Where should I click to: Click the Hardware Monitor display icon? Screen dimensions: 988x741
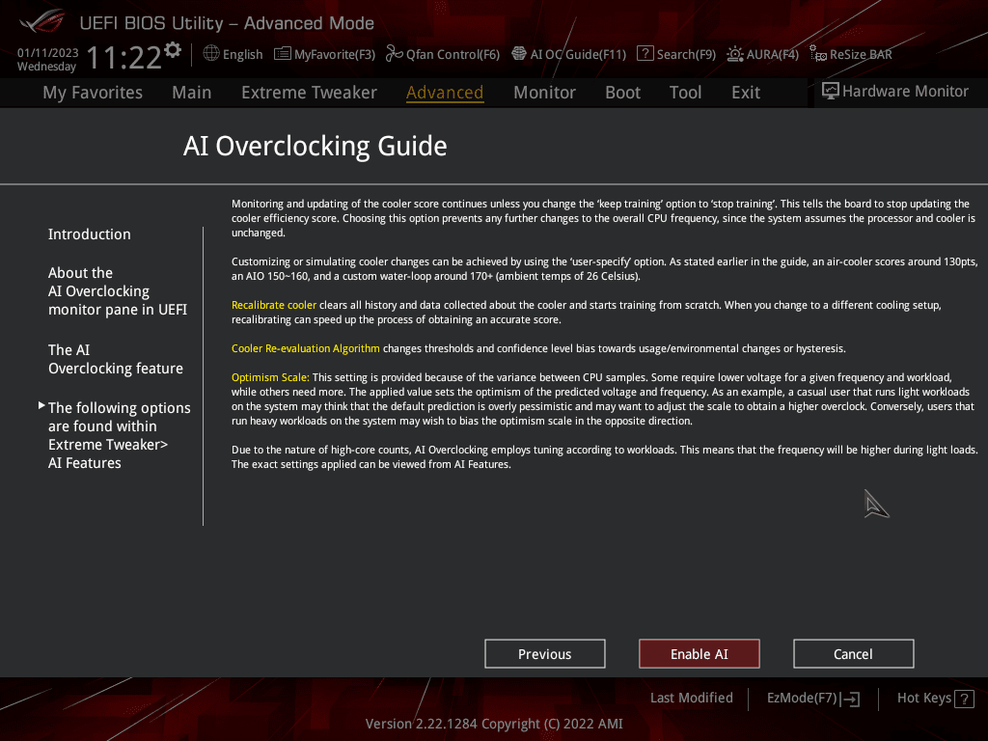(x=831, y=92)
